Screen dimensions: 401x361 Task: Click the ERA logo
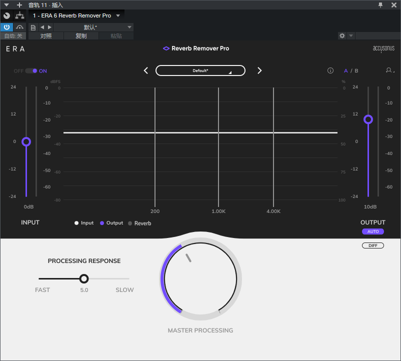coord(15,49)
